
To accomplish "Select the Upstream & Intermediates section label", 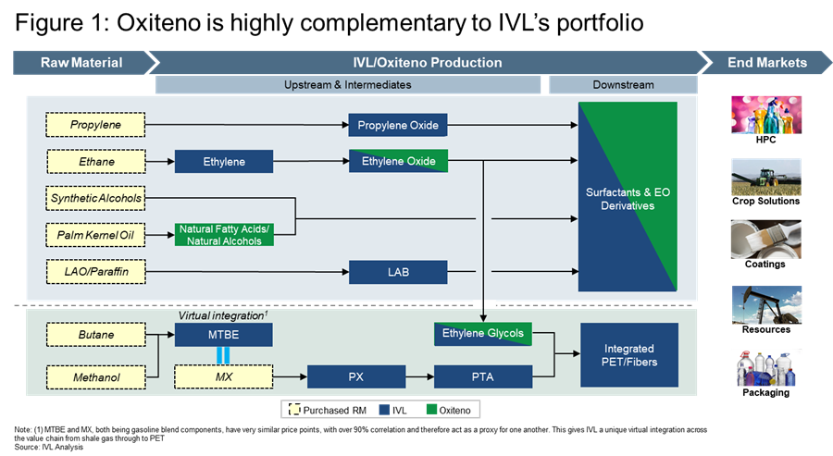I will [x=347, y=85].
